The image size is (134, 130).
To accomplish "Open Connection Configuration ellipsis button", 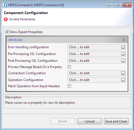I will [123, 73].
